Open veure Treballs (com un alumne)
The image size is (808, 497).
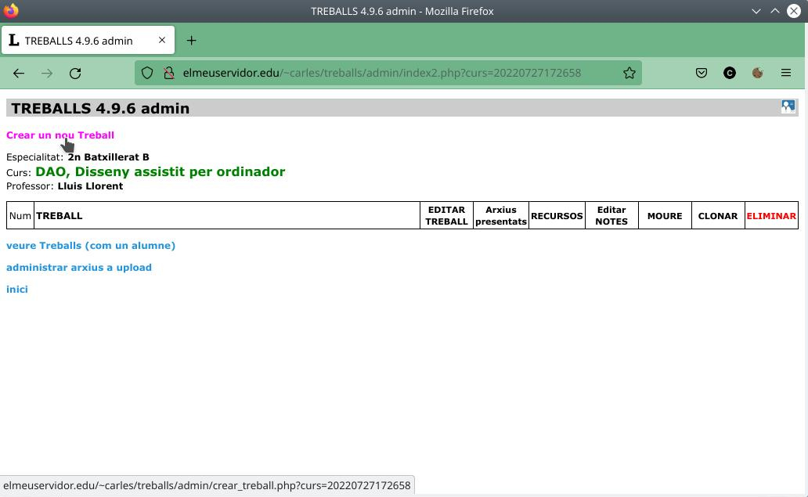click(91, 246)
